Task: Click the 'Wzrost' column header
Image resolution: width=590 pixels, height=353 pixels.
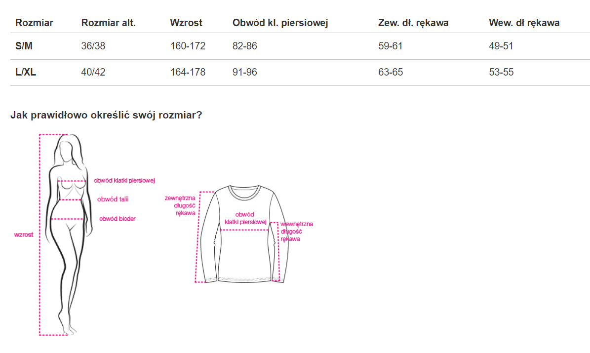Action: pyautogui.click(x=186, y=23)
